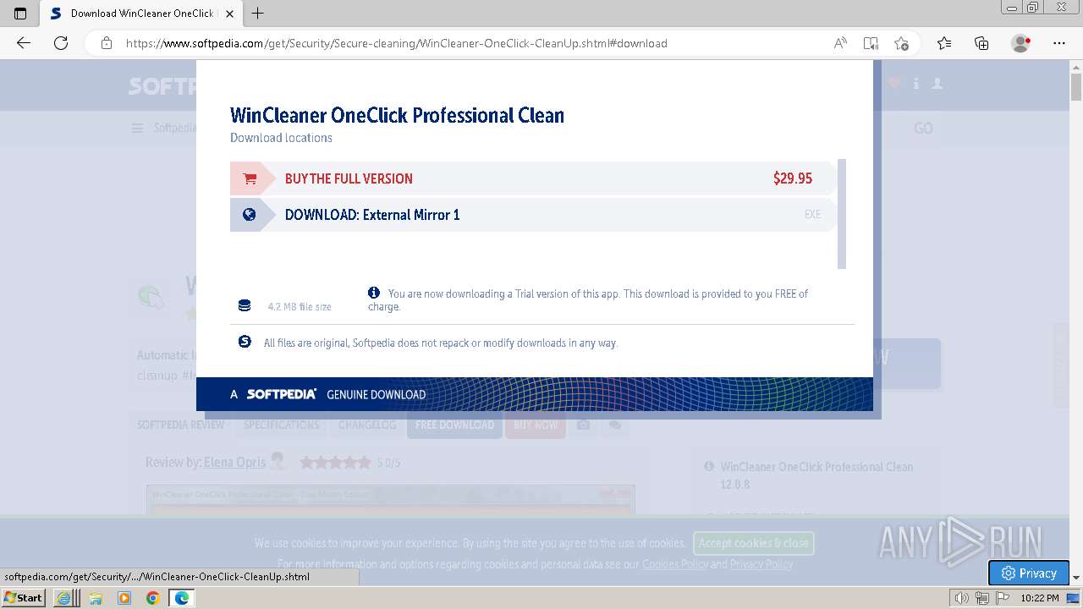Screen dimensions: 1083x609
Task: View site information lock icon
Action: click(x=107, y=43)
